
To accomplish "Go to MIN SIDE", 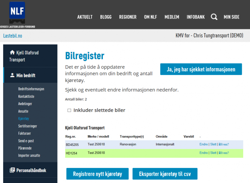I will [x=231, y=17].
